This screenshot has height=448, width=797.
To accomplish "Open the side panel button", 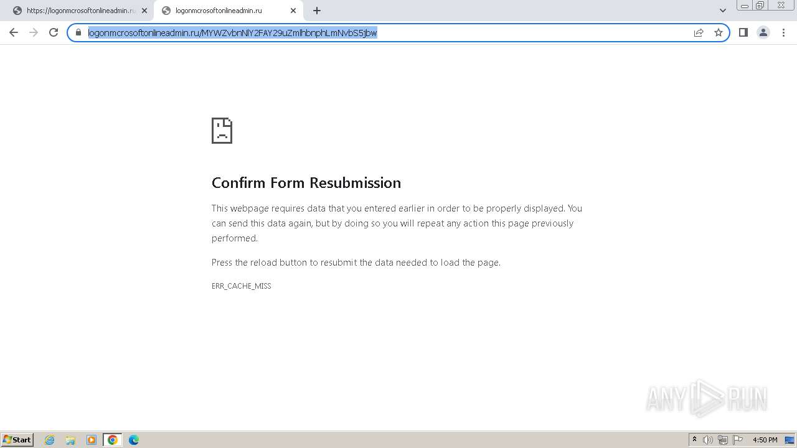I will coord(743,32).
